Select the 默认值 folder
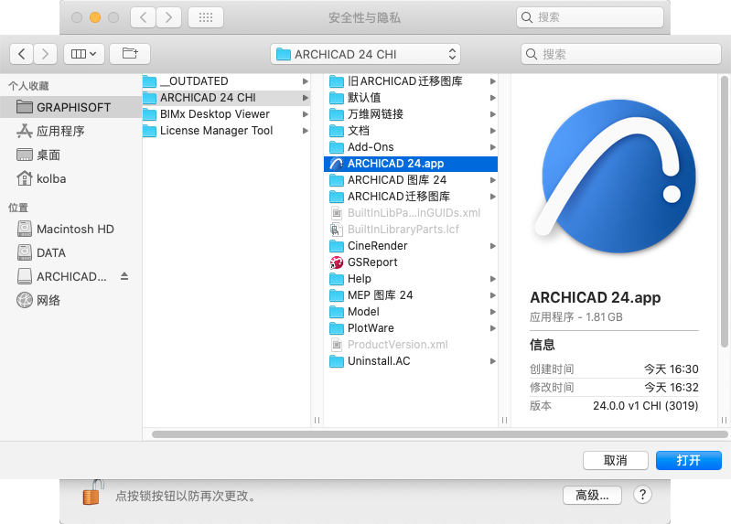Image resolution: width=731 pixels, height=524 pixels. (411, 98)
